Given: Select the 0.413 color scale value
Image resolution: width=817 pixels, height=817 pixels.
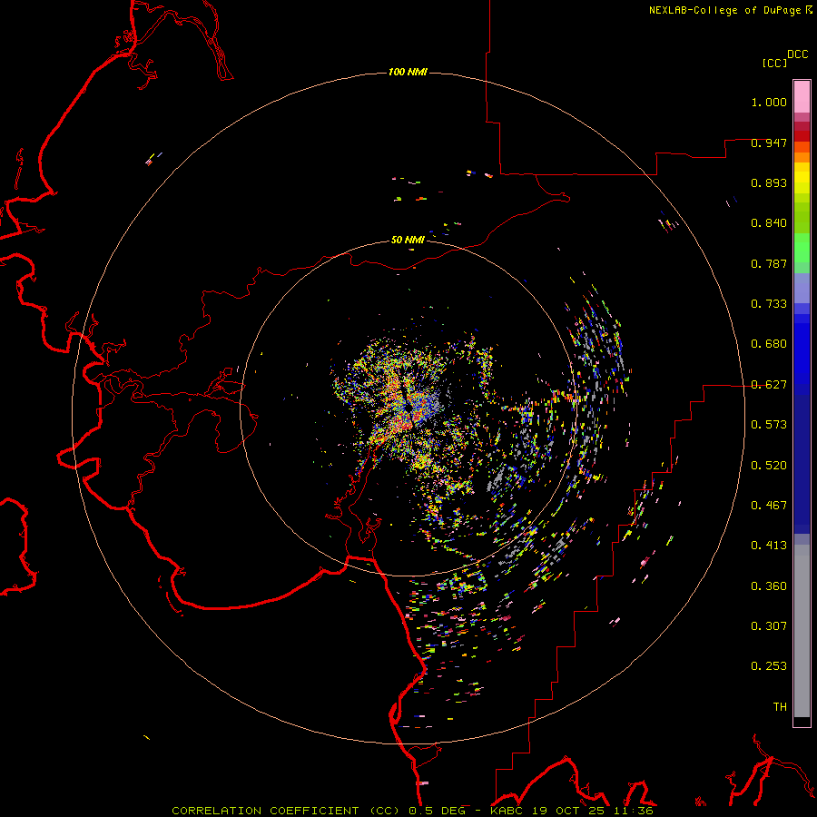Looking at the screenshot, I should [769, 546].
